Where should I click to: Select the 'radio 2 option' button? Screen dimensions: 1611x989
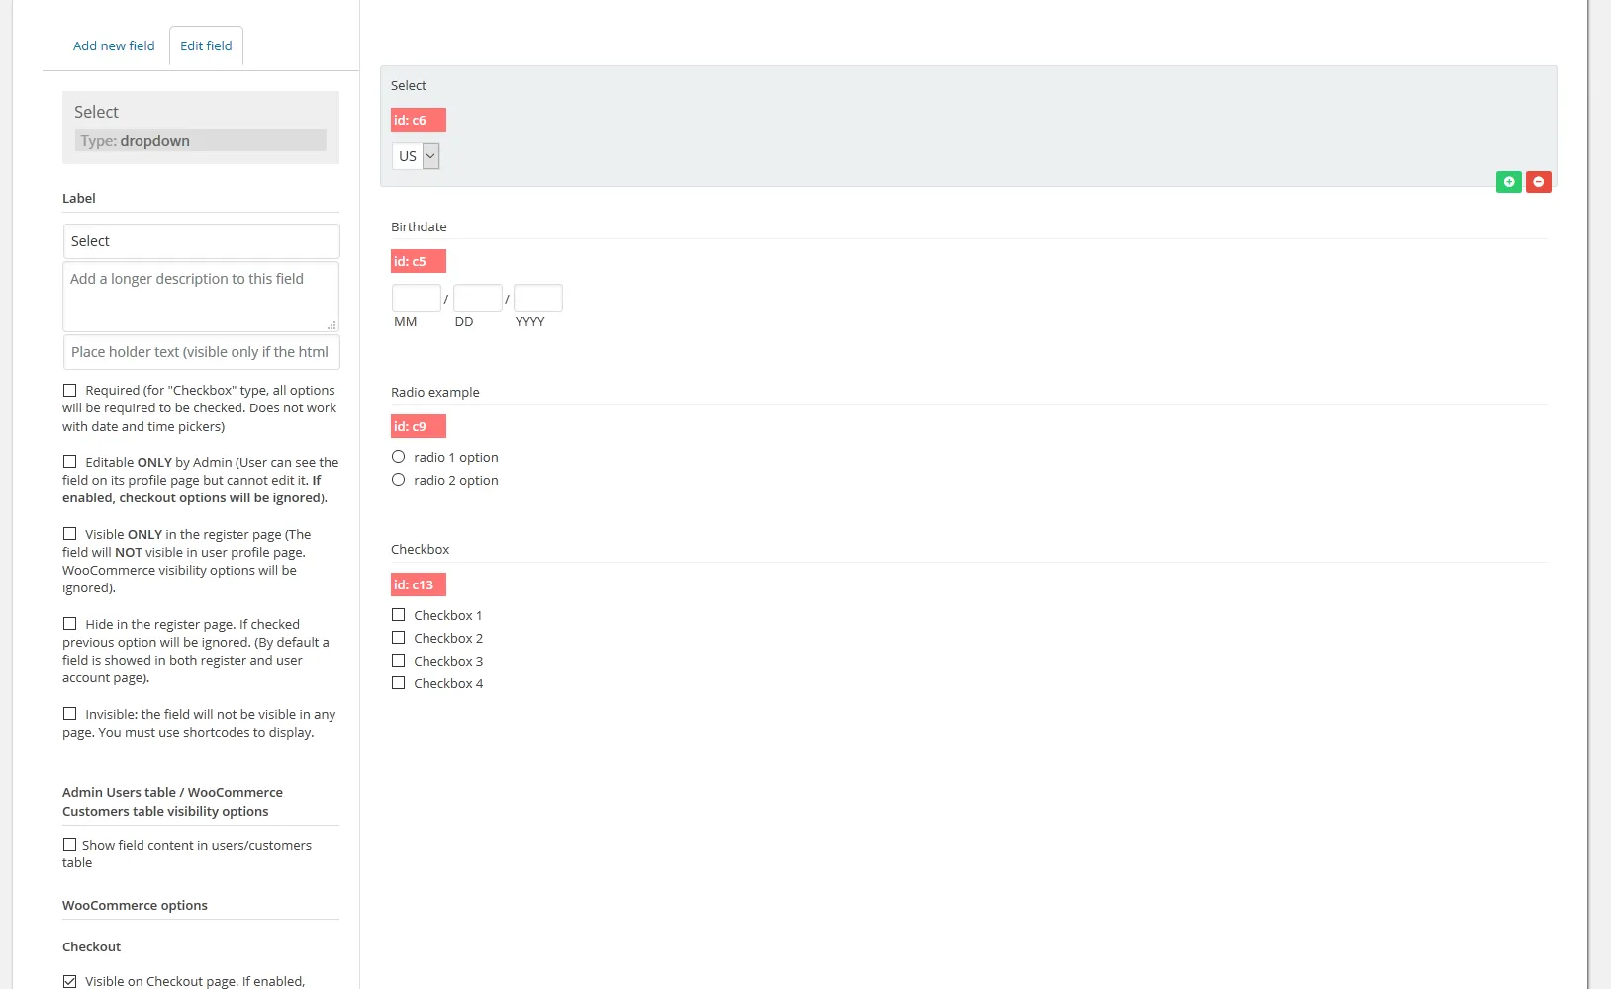(x=399, y=479)
